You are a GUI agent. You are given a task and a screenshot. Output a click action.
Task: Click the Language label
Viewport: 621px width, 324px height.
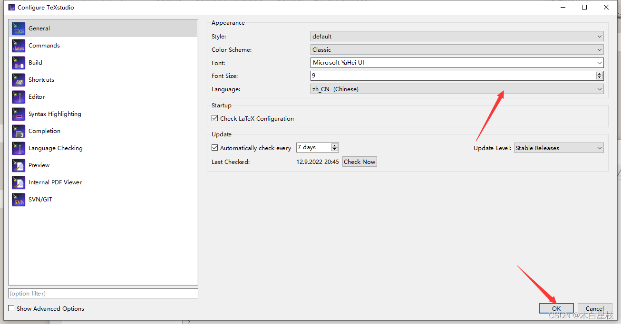[x=226, y=89]
